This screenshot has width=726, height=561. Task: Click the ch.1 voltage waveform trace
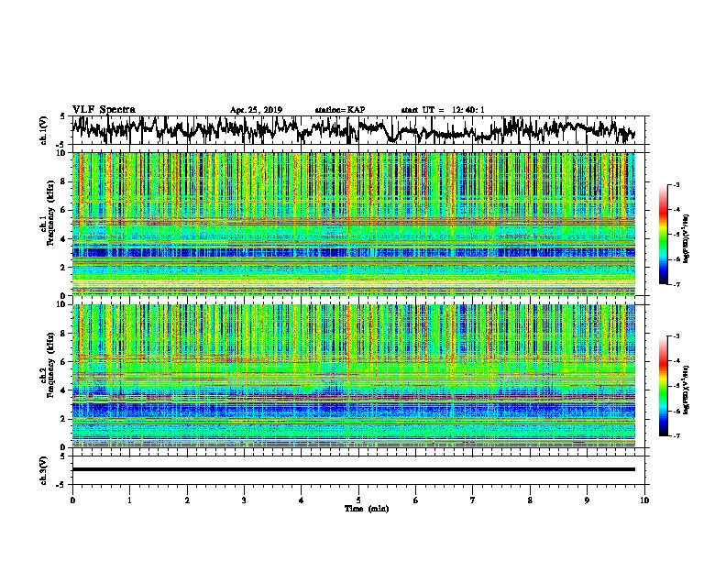(353, 130)
